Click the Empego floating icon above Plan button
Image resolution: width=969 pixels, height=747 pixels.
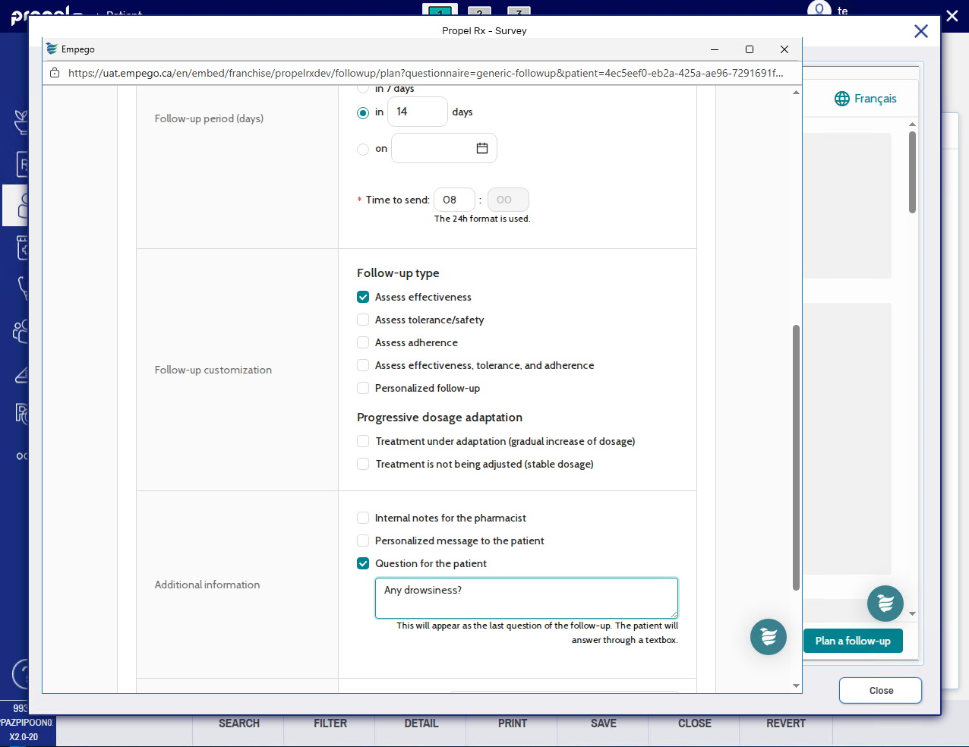(885, 604)
